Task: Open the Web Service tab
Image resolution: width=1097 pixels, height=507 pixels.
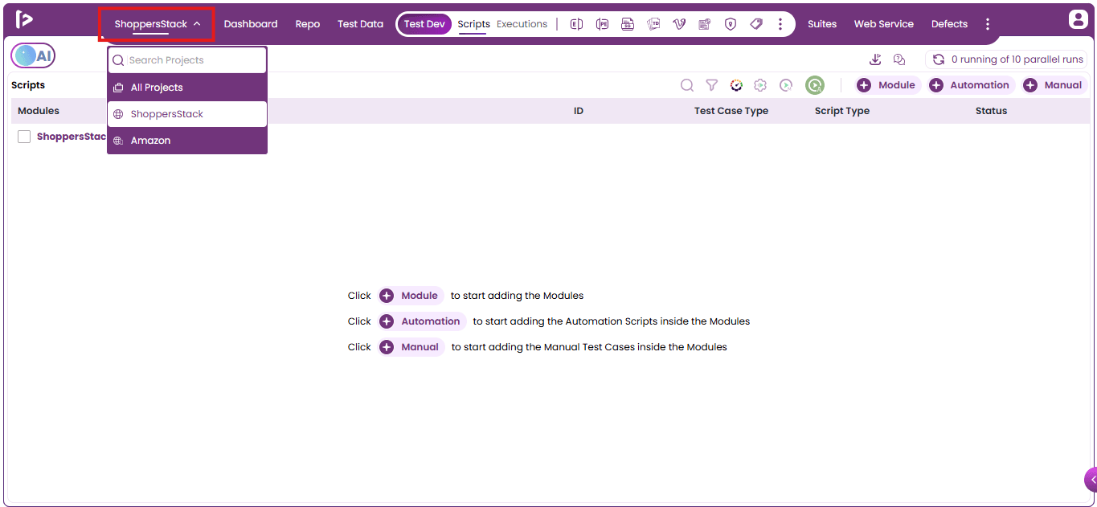Action: pyautogui.click(x=884, y=24)
